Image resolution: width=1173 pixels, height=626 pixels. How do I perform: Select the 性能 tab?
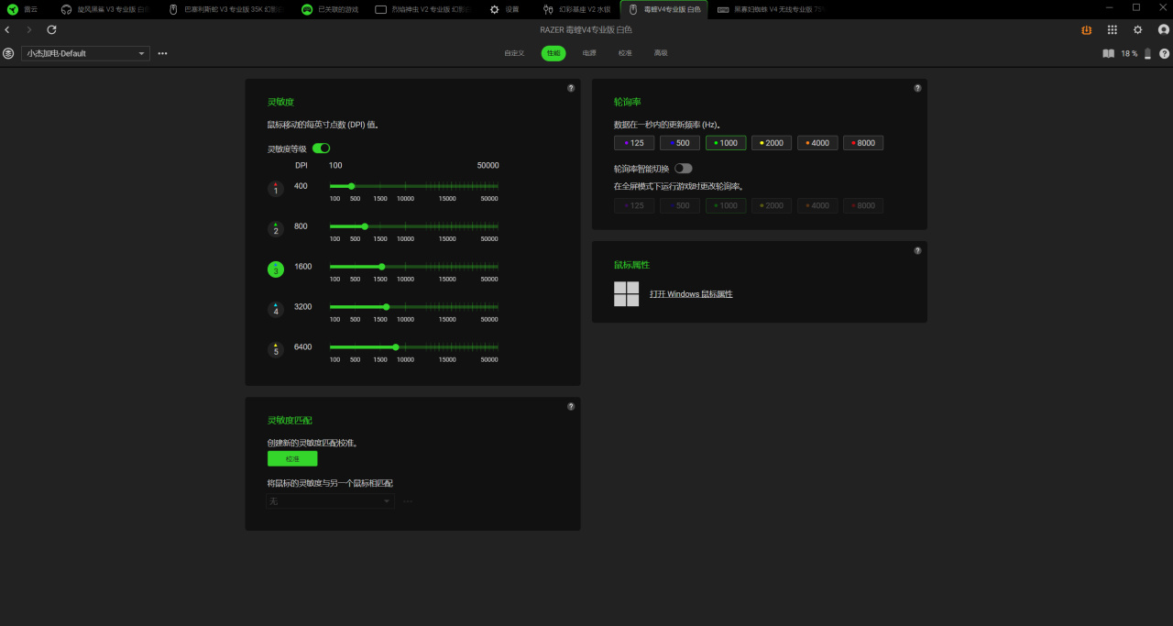tap(554, 53)
